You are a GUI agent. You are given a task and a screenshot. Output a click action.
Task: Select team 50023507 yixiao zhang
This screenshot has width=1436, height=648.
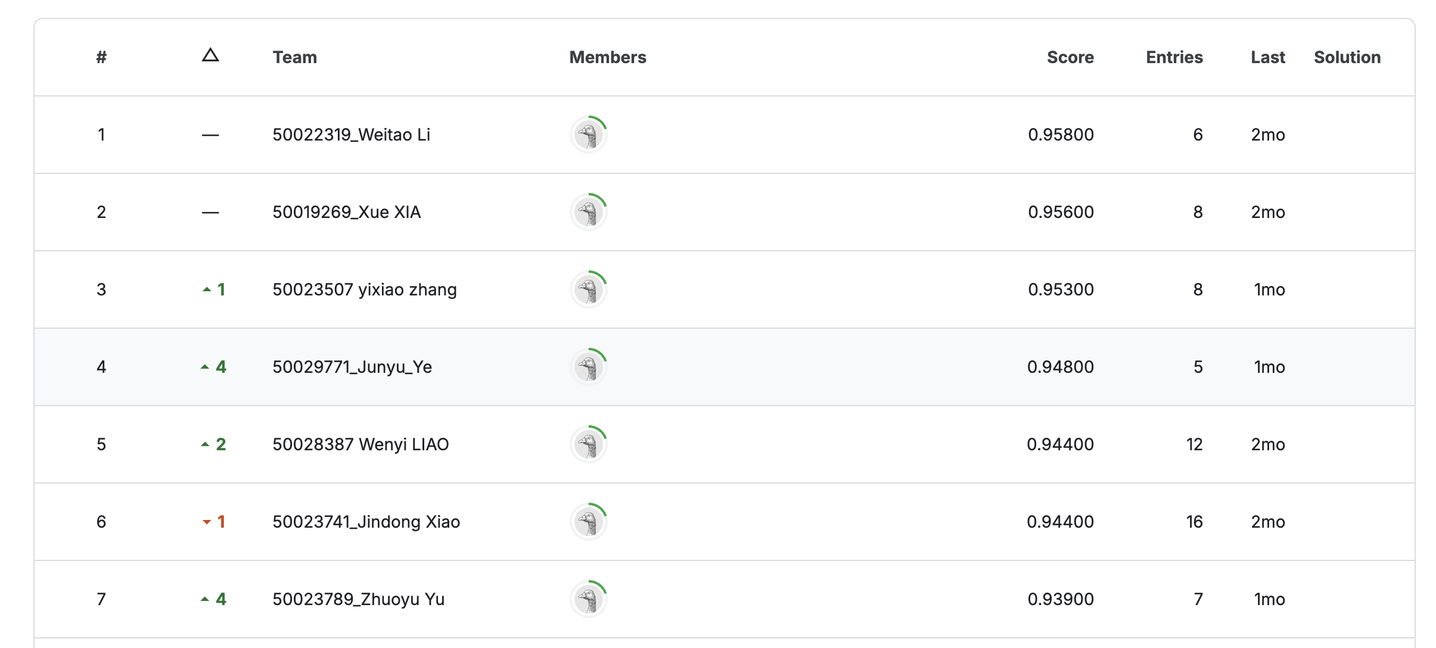[x=364, y=289]
